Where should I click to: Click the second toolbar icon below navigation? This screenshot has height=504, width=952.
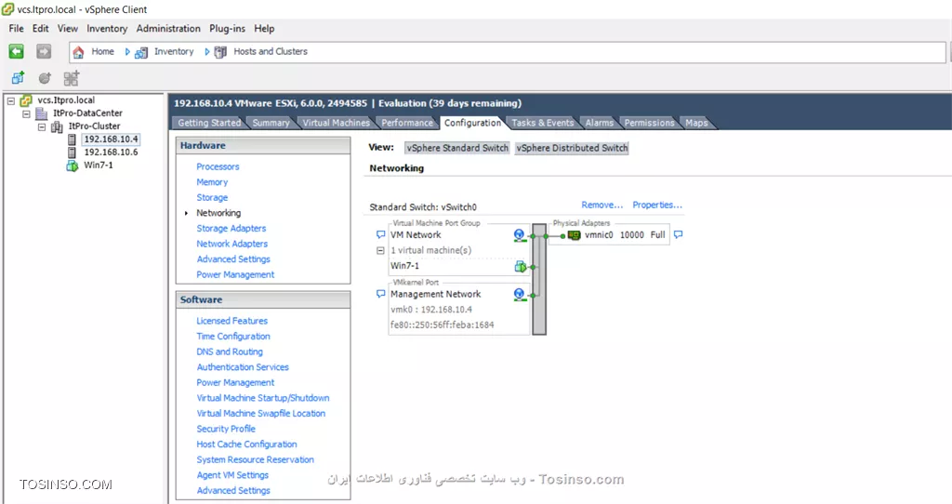pos(45,78)
